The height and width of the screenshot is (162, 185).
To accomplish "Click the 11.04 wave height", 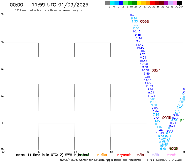I will pyautogui.click(x=151, y=96).
